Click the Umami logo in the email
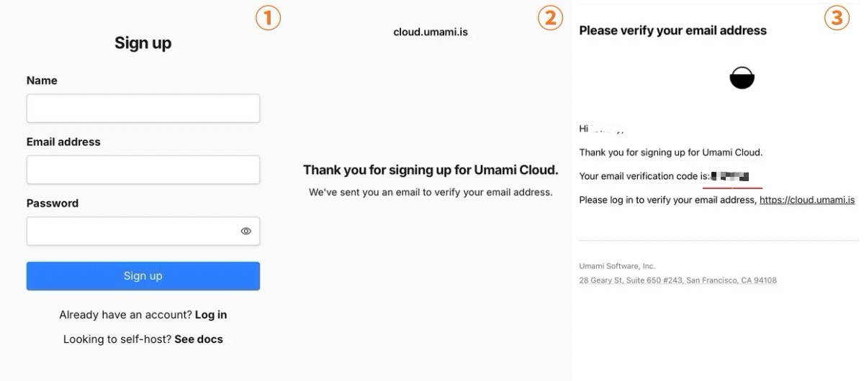Viewport: 864px width, 381px height. [742, 77]
